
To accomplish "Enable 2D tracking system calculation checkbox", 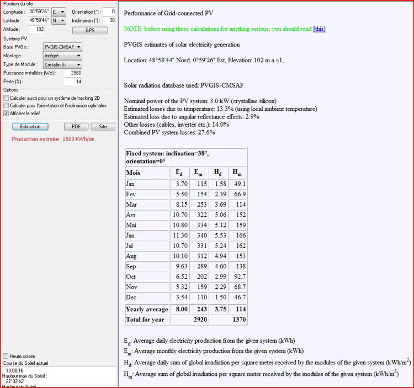I will [6, 98].
